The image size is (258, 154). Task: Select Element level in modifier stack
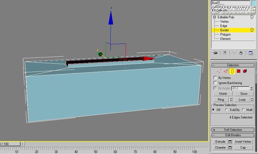pyautogui.click(x=225, y=39)
